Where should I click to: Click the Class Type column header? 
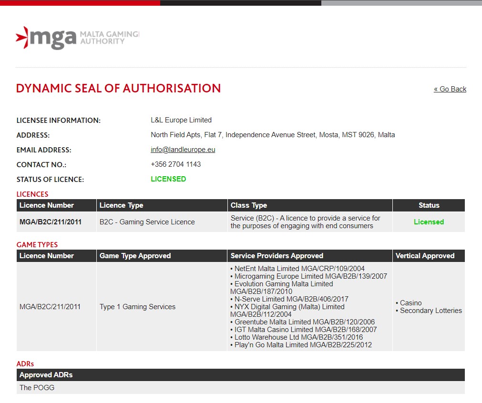[x=310, y=205]
